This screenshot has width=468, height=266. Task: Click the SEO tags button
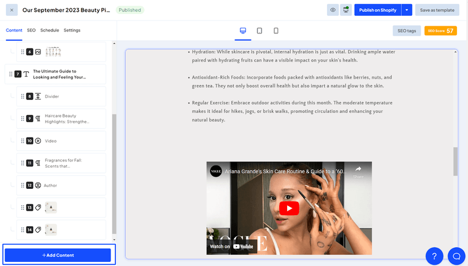tap(407, 31)
